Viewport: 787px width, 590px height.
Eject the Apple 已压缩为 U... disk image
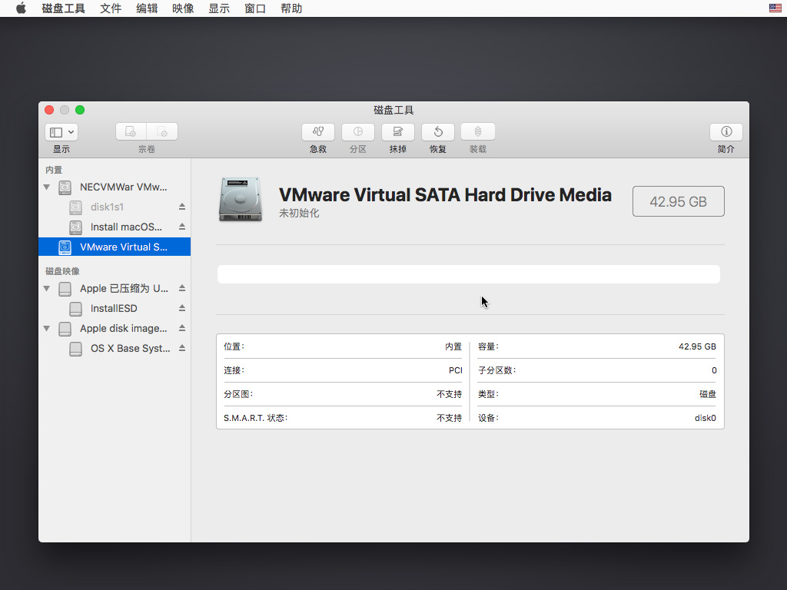click(x=182, y=288)
